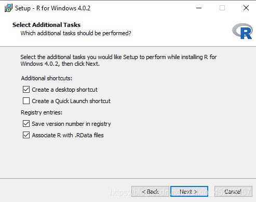
Task: Click the 'Setup - R for Windows 4.0.2' title text
Action: tap(52, 8)
